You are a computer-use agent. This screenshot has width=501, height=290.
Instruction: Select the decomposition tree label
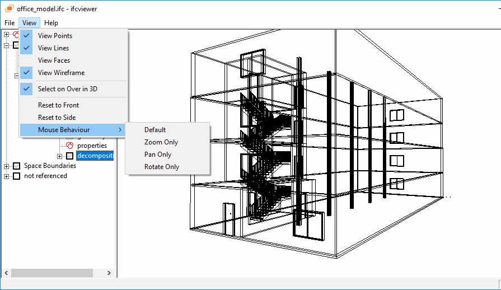95,156
